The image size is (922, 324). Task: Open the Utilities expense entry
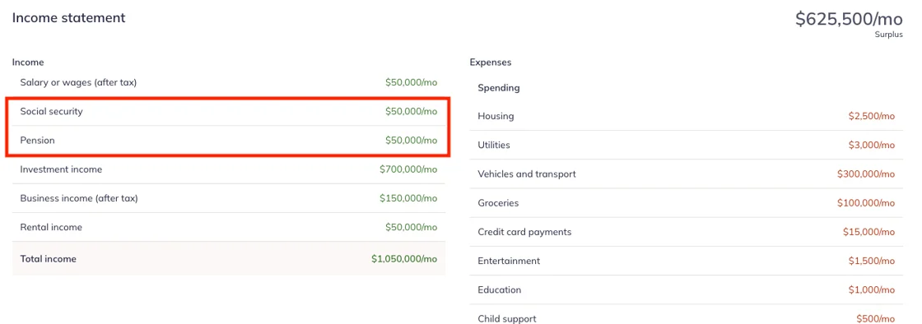point(687,145)
